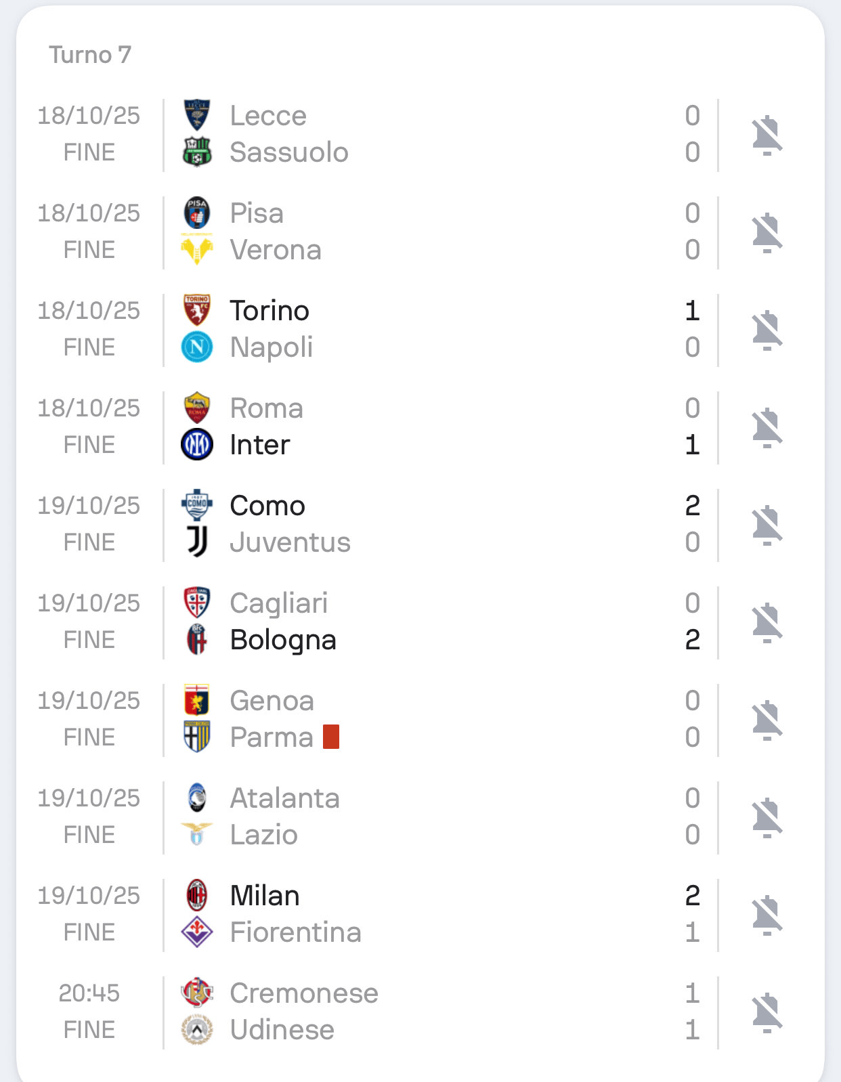Open the Como team name link
The width and height of the screenshot is (841, 1082).
267,506
